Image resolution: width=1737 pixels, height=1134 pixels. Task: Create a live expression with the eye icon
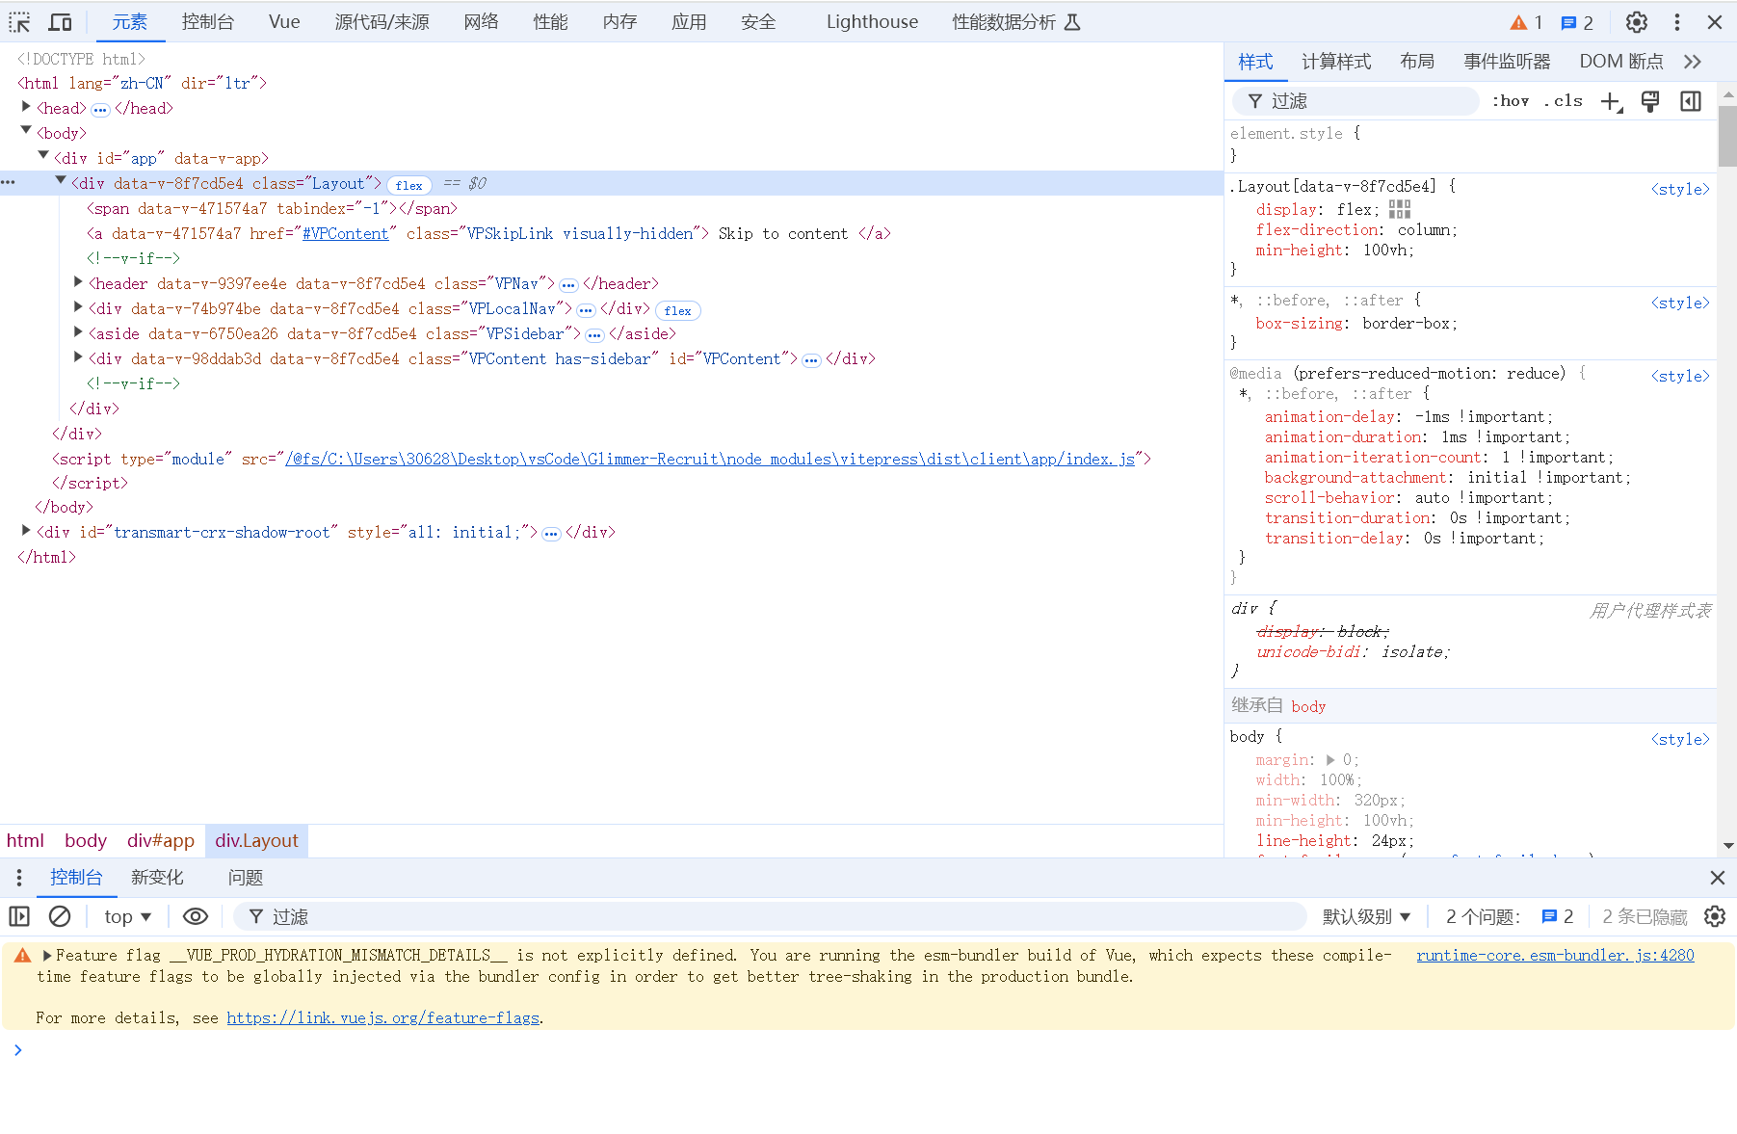point(196,916)
